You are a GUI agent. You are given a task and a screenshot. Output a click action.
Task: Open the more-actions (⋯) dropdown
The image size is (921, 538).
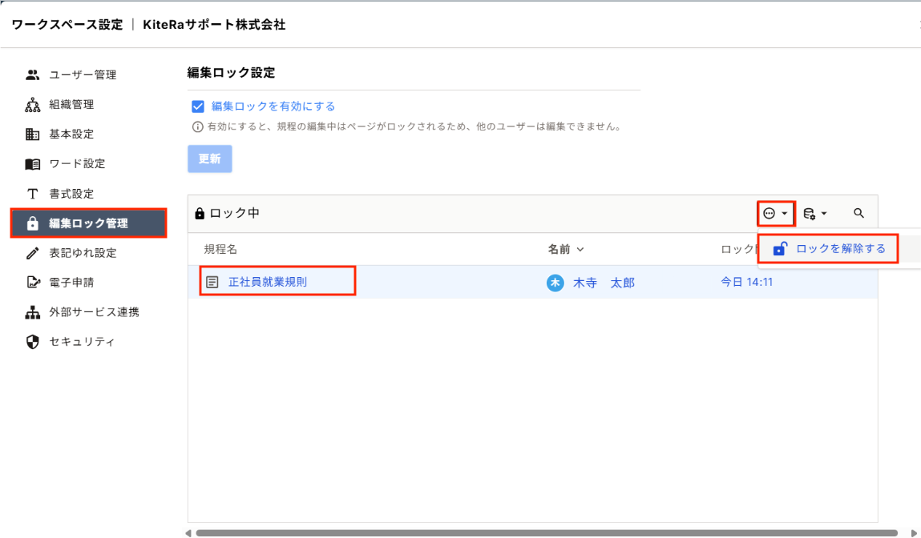click(x=775, y=214)
